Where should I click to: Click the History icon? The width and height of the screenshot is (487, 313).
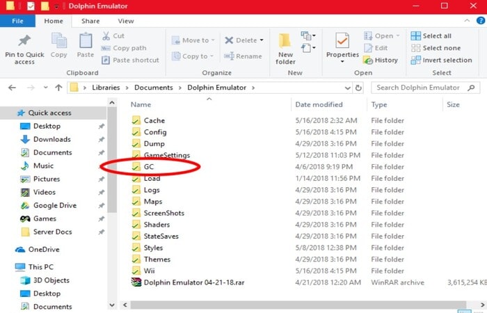(x=368, y=60)
